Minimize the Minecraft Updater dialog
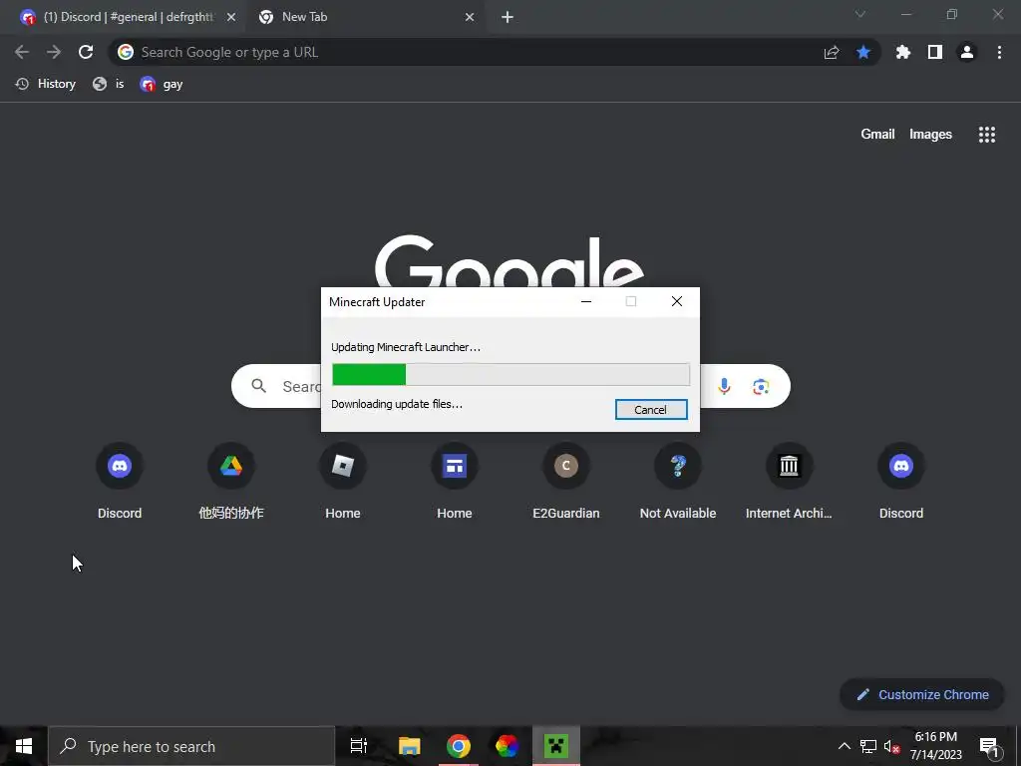 coord(586,301)
